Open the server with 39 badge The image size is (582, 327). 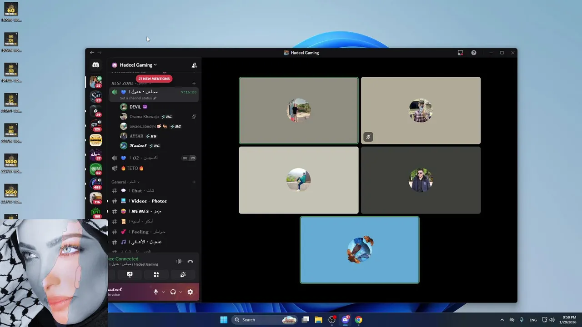[x=95, y=111]
